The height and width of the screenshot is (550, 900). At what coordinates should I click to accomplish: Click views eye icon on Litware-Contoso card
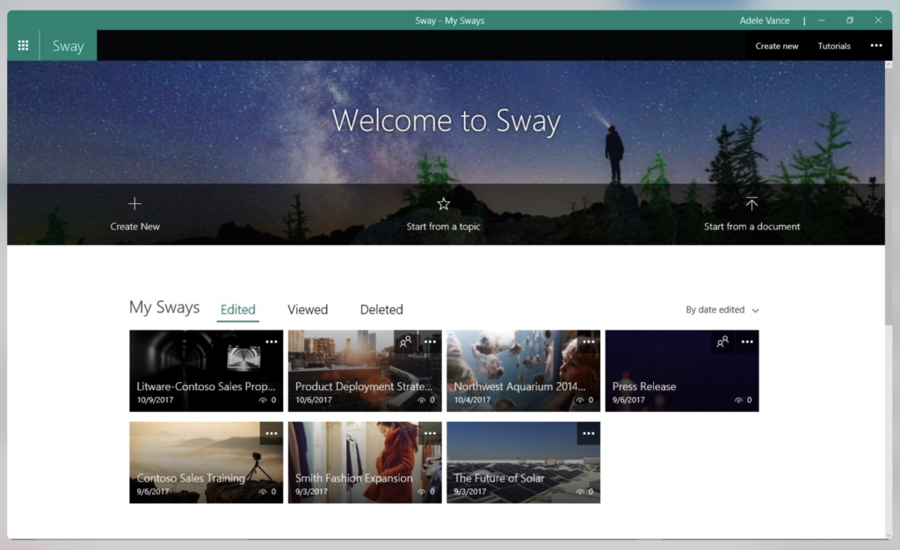[263, 401]
